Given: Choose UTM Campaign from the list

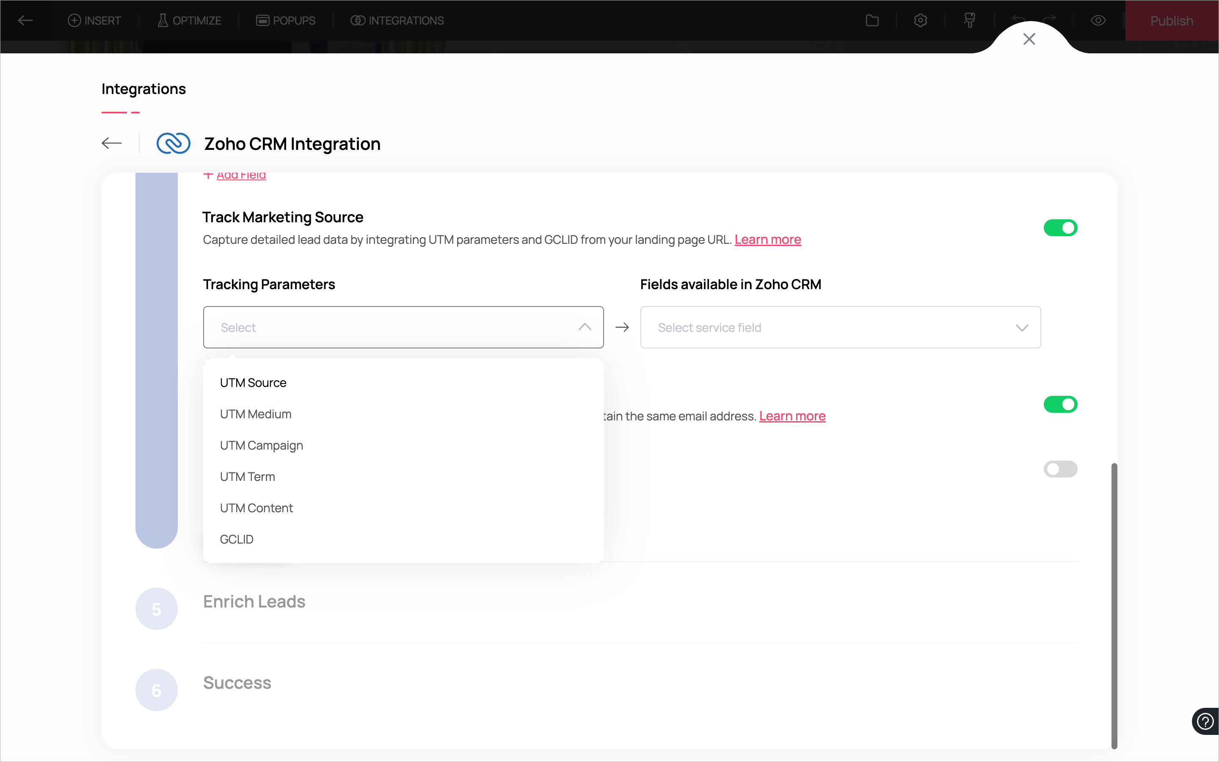Looking at the screenshot, I should tap(262, 445).
